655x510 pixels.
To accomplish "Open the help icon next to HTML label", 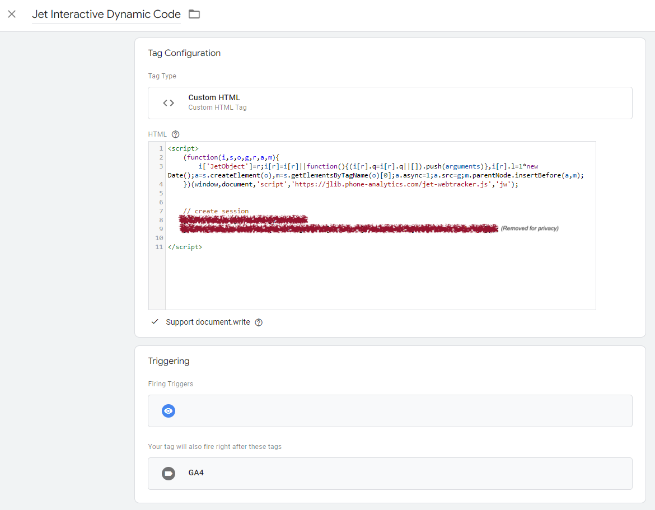I will 175,134.
